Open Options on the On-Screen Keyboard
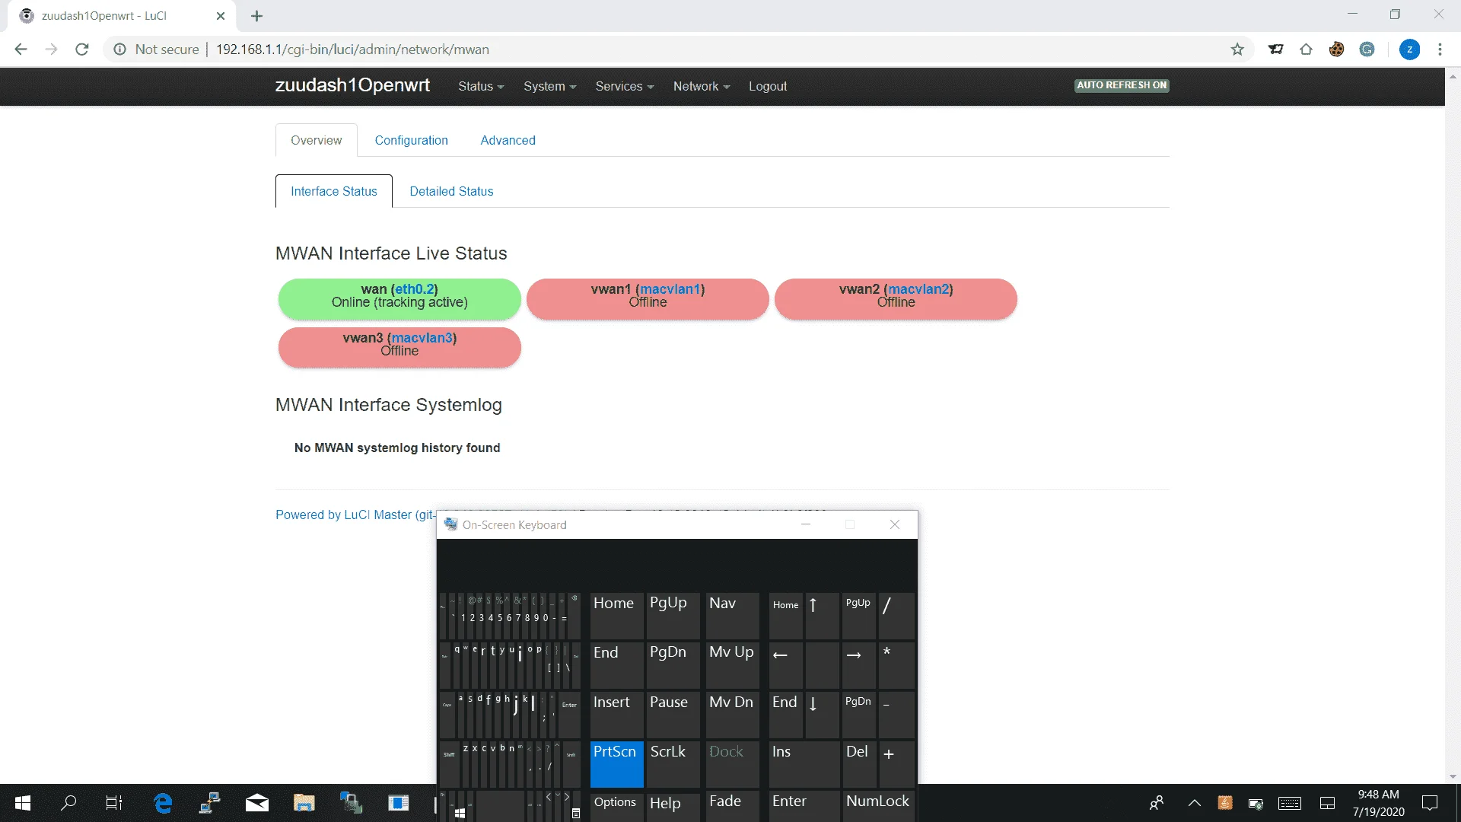 (x=616, y=805)
